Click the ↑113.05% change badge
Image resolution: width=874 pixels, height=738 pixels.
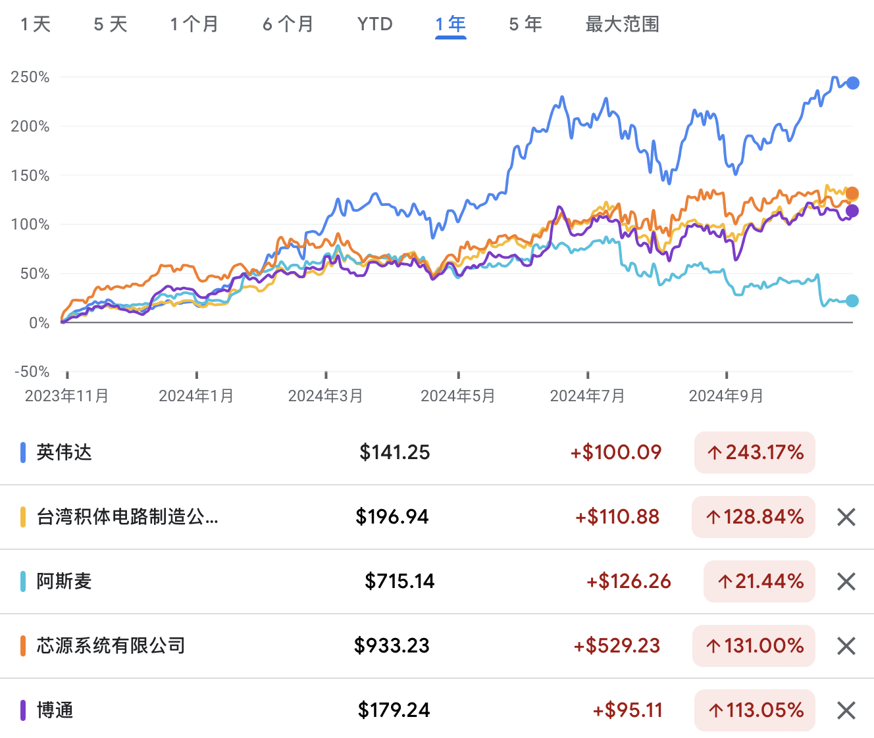coord(755,710)
